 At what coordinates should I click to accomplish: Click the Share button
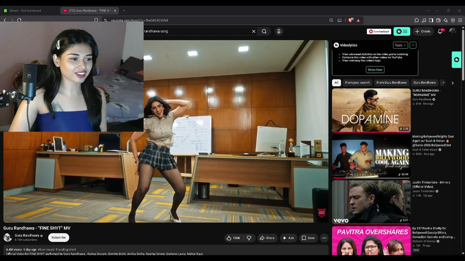point(267,238)
